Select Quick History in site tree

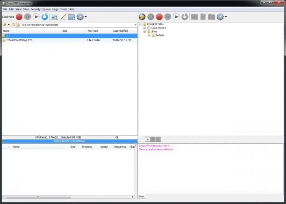pyautogui.click(x=158, y=28)
